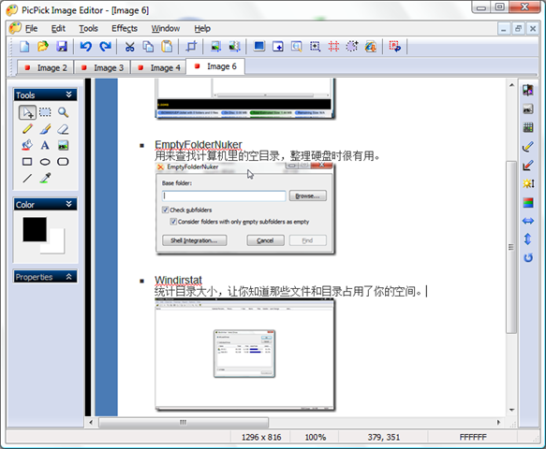Screen dimensions: 546x449
Task: Click Rotate icon in right sidebar
Action: click(528, 258)
